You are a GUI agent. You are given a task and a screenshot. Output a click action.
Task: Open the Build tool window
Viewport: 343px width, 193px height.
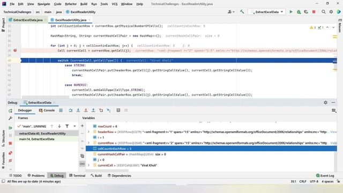96,175
